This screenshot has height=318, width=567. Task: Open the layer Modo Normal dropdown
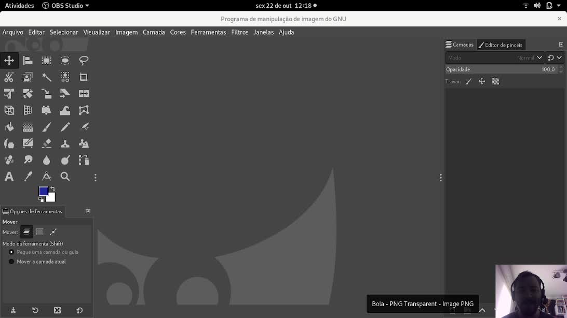point(494,57)
